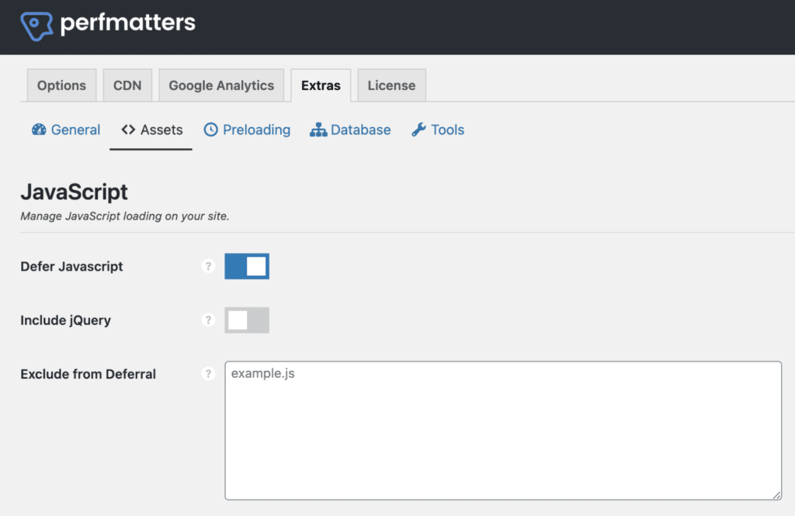Select the Extras tab
This screenshot has height=516, width=795.
[x=321, y=85]
